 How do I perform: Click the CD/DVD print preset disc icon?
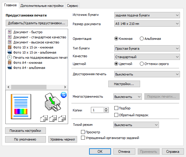point(10,57)
